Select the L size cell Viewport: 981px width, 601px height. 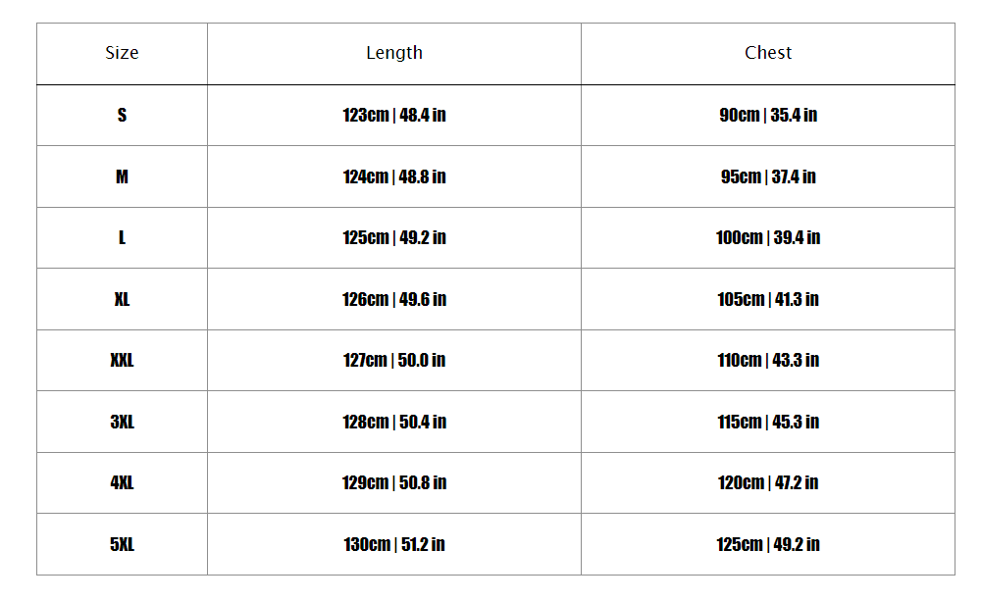tap(122, 237)
